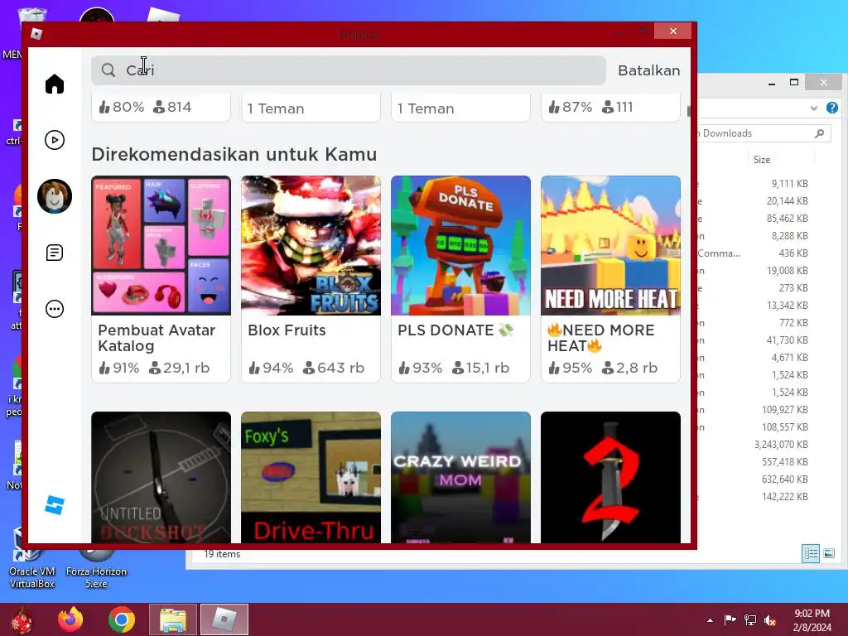
Task: Switch Explorer to large icons view
Action: 829,553
